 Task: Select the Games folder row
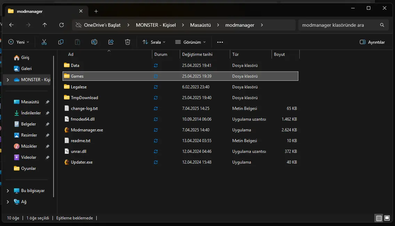point(180,76)
